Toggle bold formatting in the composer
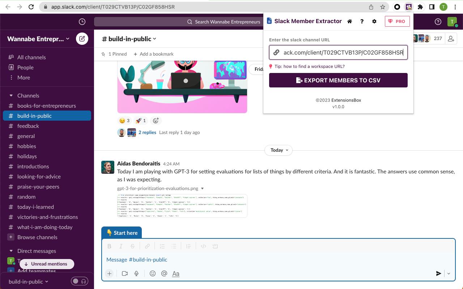 [109, 246]
